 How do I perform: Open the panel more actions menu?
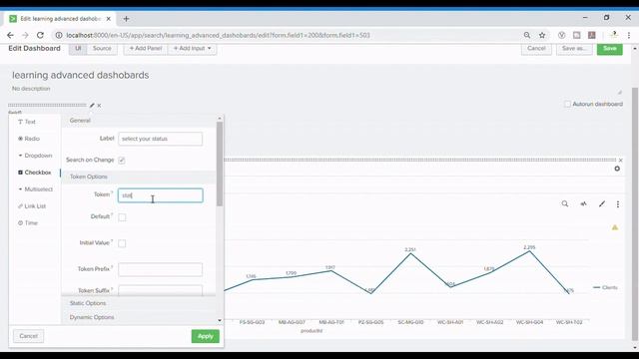point(618,204)
